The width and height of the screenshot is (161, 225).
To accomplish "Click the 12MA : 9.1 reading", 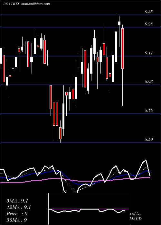I will (x=19, y=207).
